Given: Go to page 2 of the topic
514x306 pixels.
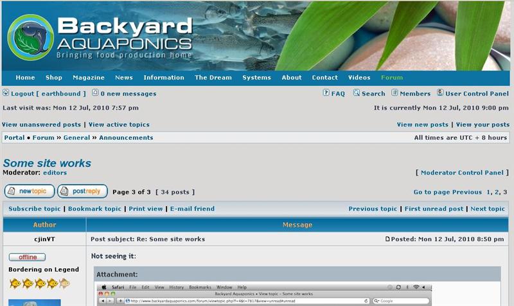Looking at the screenshot, I should click(x=496, y=192).
